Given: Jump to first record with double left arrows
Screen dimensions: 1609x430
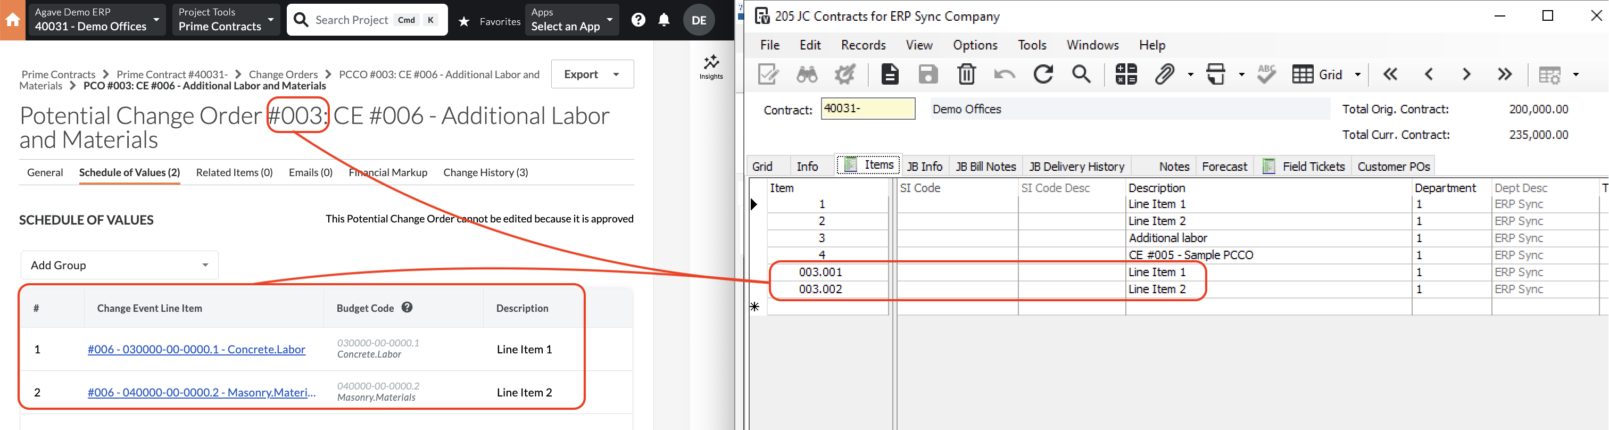Looking at the screenshot, I should coord(1390,74).
